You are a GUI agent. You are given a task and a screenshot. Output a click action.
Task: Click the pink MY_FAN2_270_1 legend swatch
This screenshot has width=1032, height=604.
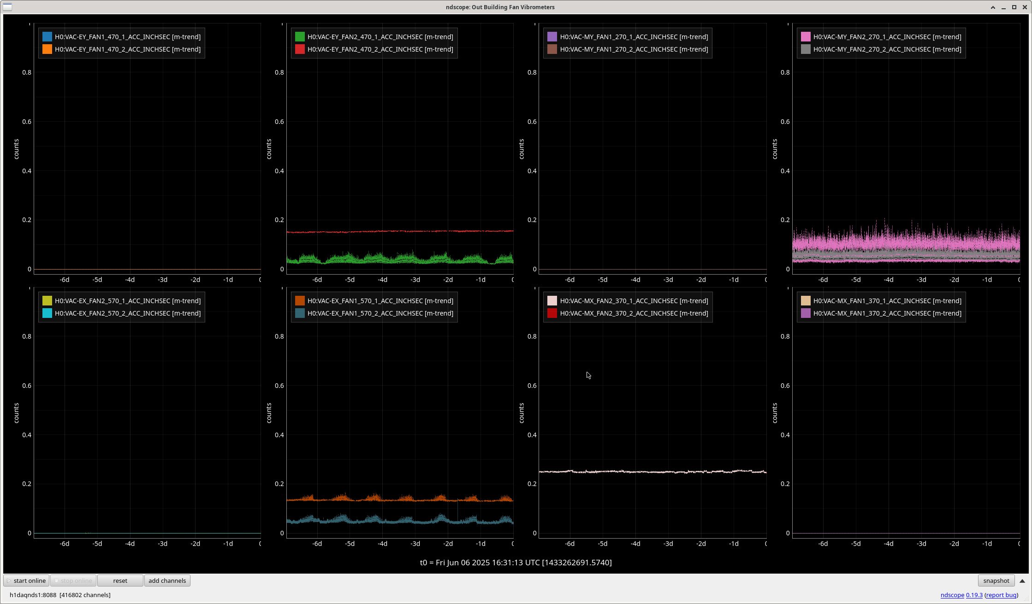point(806,37)
